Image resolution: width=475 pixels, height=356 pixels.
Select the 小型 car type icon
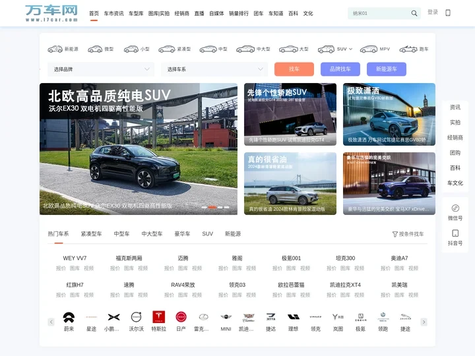pyautogui.click(x=131, y=49)
